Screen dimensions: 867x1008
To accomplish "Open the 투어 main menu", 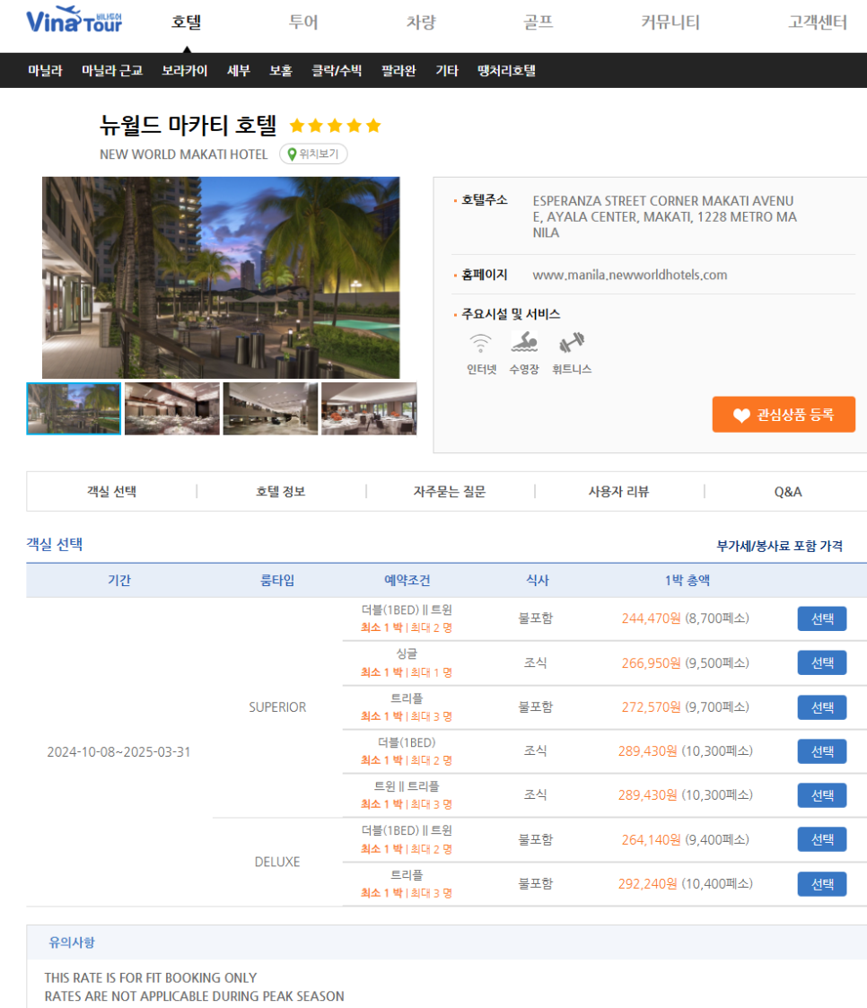I will point(303,22).
